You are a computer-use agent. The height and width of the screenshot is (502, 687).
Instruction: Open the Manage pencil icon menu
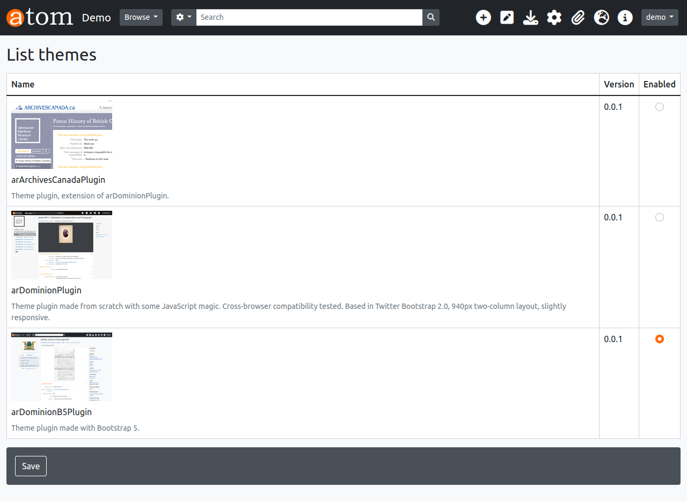point(507,18)
